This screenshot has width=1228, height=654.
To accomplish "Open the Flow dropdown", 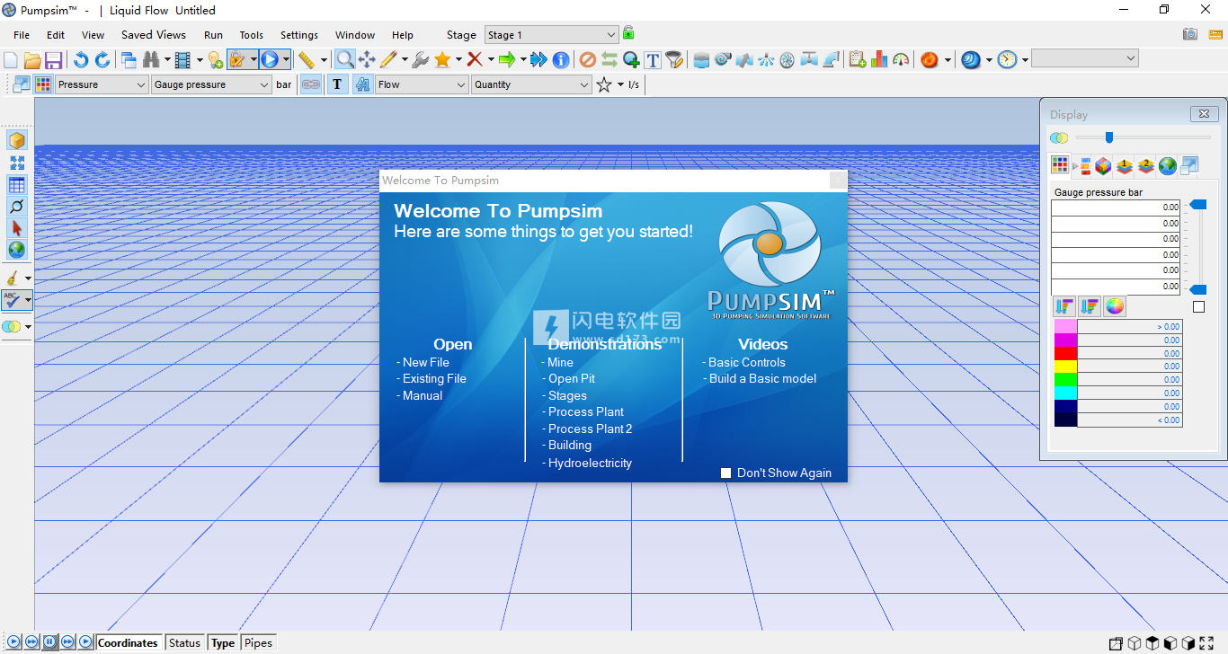I will tap(422, 84).
